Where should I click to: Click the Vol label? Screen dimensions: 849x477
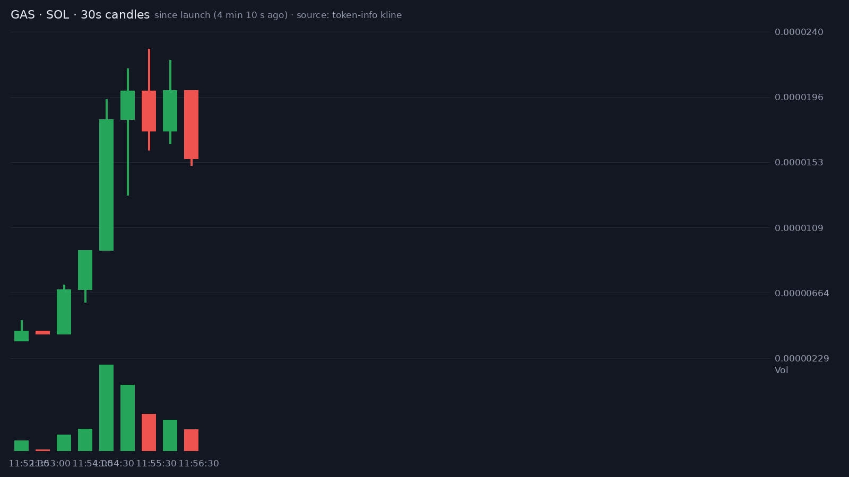(x=782, y=370)
